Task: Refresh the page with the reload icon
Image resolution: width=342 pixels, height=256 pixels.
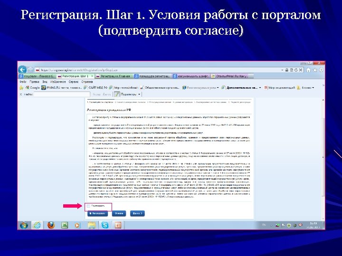Action: coord(296,70)
